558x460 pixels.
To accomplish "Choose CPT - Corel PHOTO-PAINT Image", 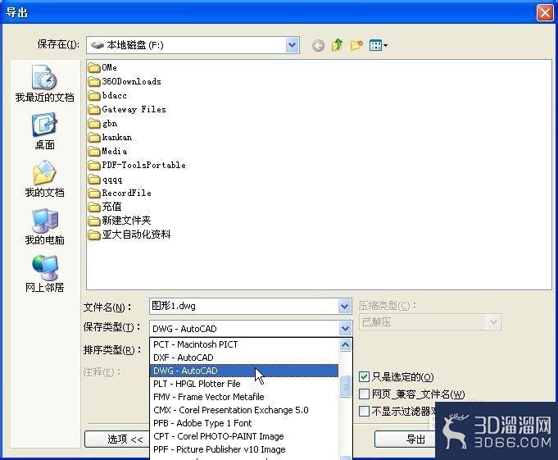I will click(244, 436).
